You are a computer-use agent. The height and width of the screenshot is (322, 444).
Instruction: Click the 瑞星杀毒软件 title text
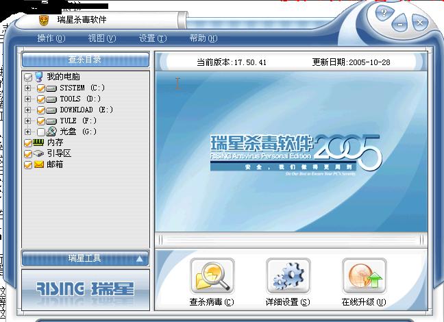tap(82, 20)
